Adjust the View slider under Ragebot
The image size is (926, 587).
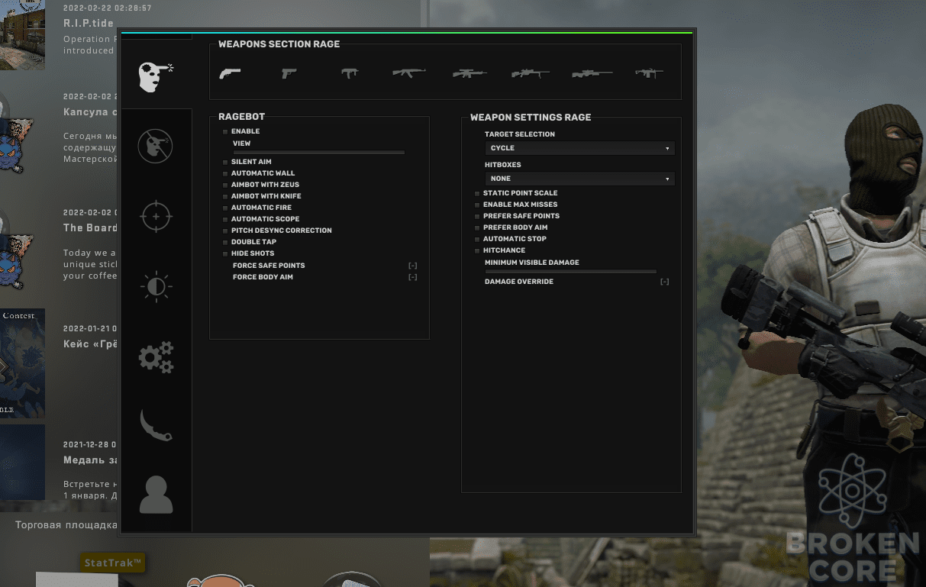point(319,153)
